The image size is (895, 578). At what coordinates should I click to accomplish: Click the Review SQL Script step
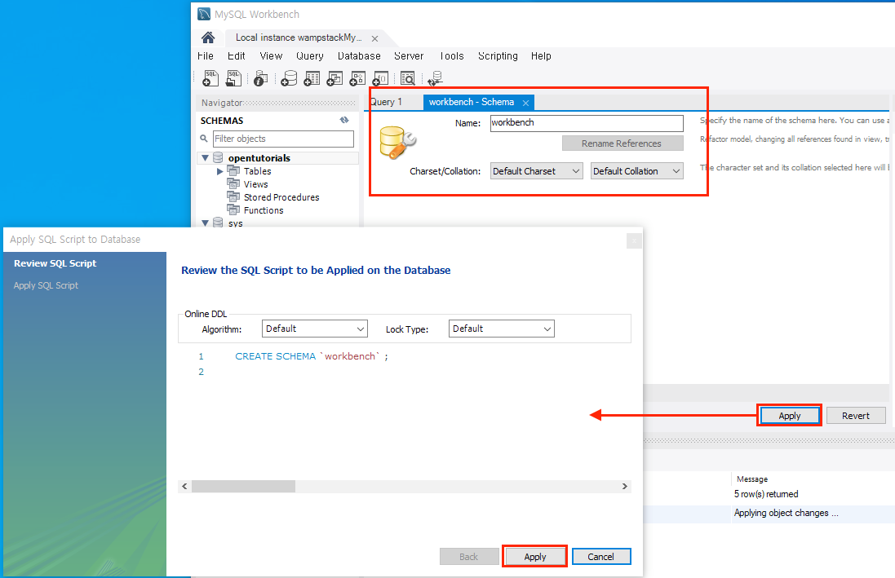tap(55, 263)
